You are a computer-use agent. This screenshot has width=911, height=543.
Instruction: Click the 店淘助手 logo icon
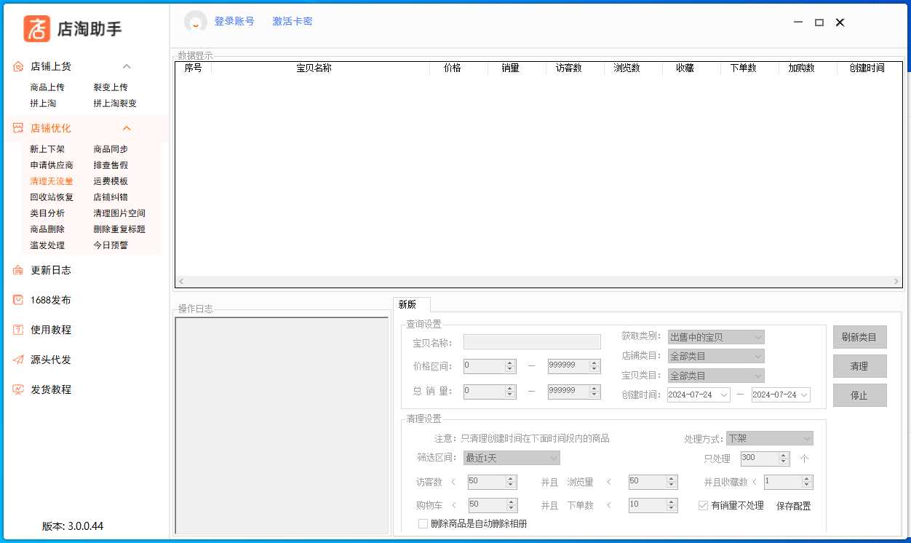tap(37, 28)
